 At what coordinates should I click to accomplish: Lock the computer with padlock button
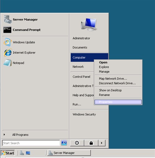point(91,143)
